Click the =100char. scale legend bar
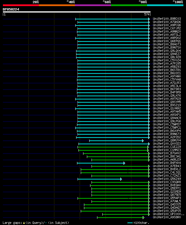186x225 pixels. [130, 223]
